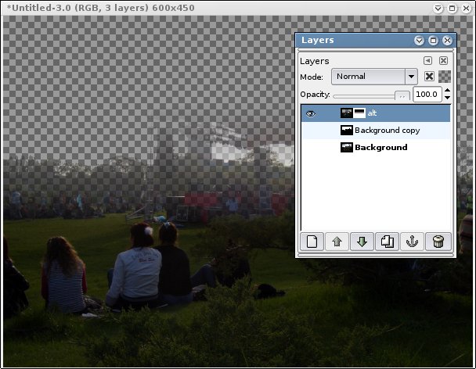Image resolution: width=476 pixels, height=369 pixels.
Task: Open the layer Mode dropdown
Action: click(374, 77)
